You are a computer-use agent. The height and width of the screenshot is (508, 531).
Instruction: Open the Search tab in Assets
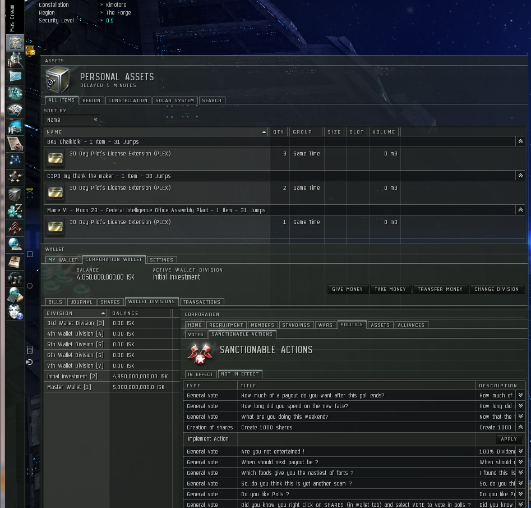211,100
